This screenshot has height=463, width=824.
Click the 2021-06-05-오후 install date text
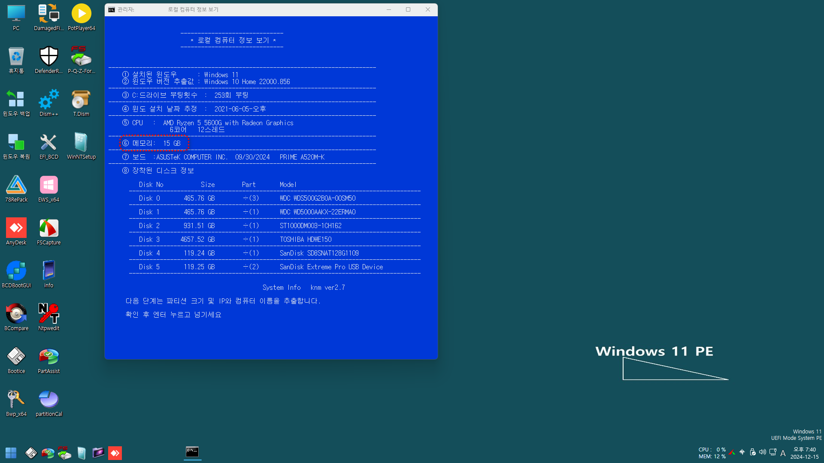pos(240,109)
